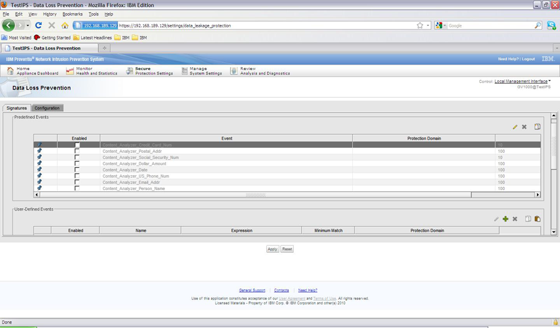Viewport: 560px width, 328px height.
Task: Click pin icon on Content_Analyzer_Date row
Action: pyautogui.click(x=39, y=170)
